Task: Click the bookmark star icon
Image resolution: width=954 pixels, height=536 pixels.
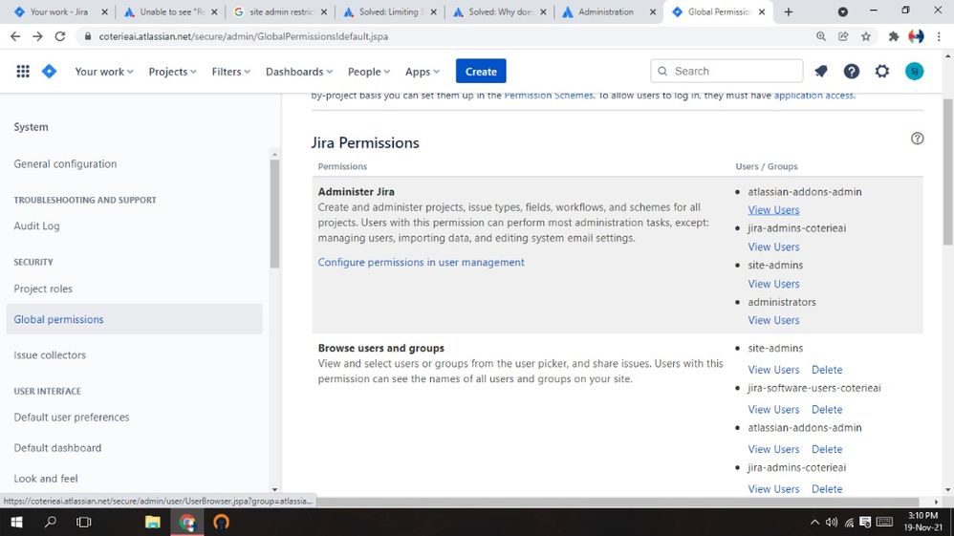Action: pos(866,36)
